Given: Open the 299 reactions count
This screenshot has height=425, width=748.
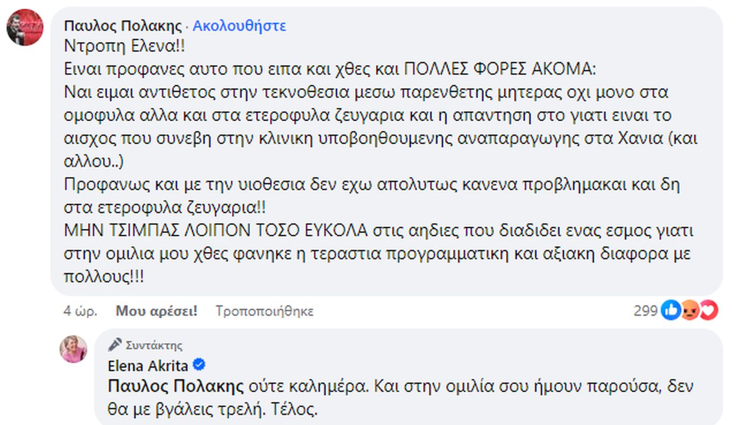Looking at the screenshot, I should pos(645,311).
